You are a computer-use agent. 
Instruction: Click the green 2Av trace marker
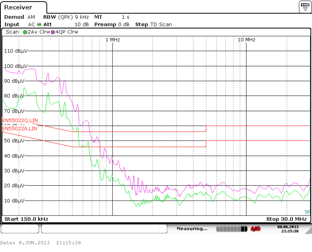(x=26, y=32)
